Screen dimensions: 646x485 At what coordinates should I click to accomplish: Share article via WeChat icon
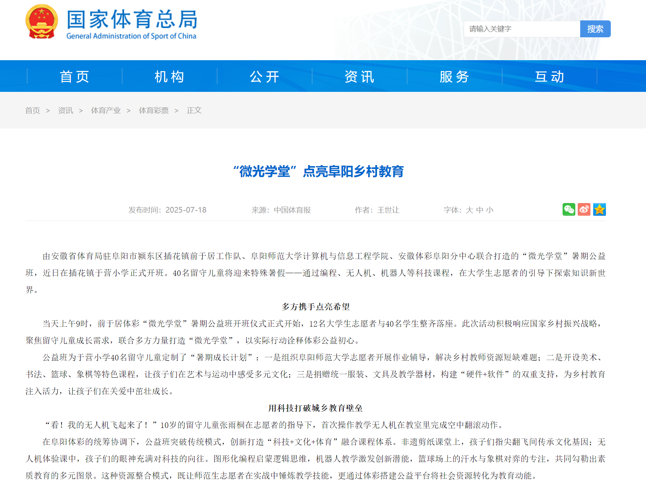click(x=569, y=210)
